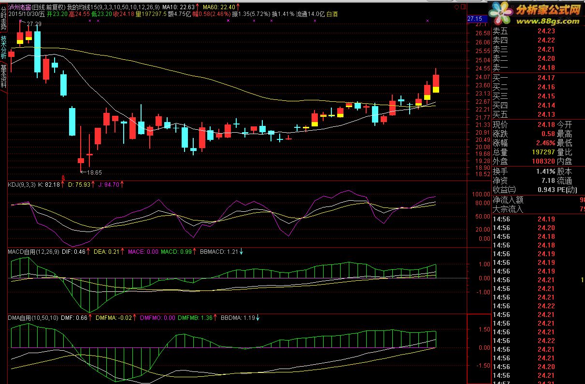This screenshot has height=384, width=585.
Task: Click the 卖四 ask row at 24.22
Action: coord(538,41)
